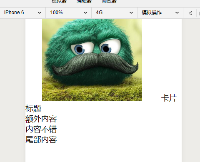The height and width of the screenshot is (162, 200).
Task: Click the speaker mute icon
Action: [191, 13]
